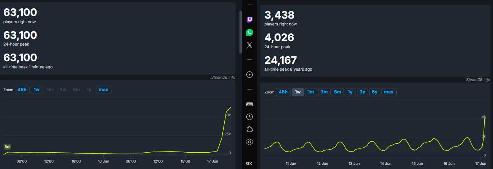Click 'all-time peak 8 years ago' text
This screenshot has height=169, width=493.
(x=288, y=69)
